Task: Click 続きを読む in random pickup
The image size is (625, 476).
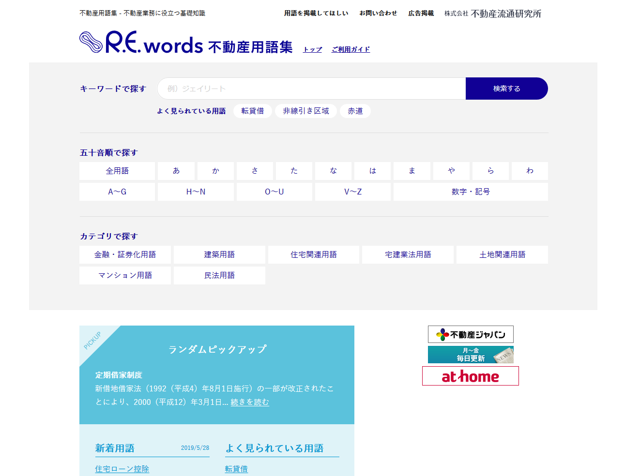Action: pyautogui.click(x=250, y=402)
